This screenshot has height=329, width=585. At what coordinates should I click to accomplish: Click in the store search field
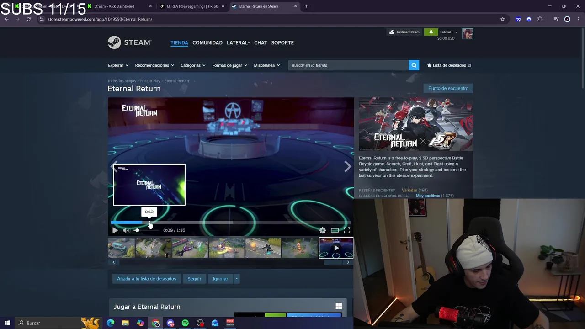[x=349, y=65]
